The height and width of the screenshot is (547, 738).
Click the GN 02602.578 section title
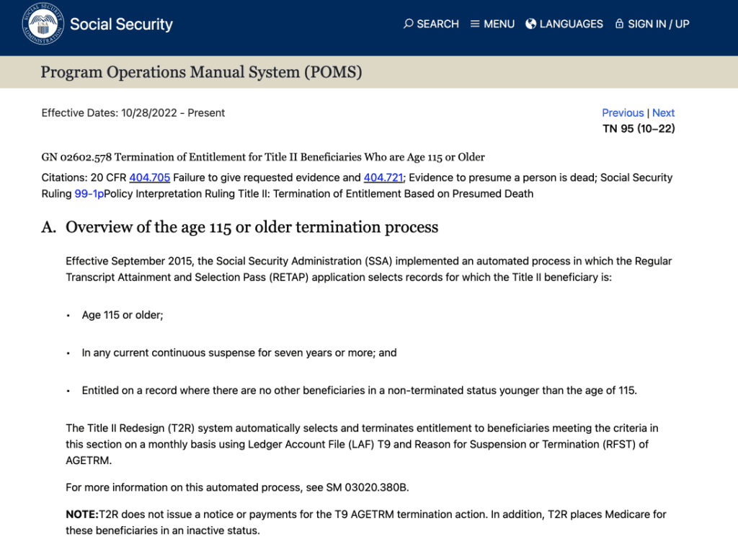tap(263, 157)
